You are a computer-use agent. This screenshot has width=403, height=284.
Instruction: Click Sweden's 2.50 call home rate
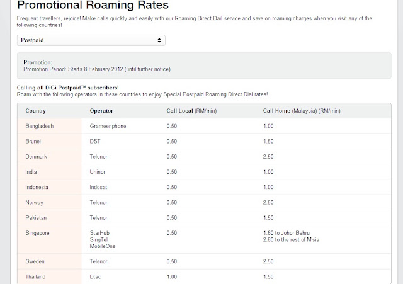[268, 261]
